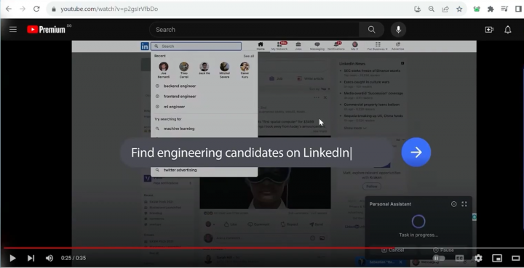Click the YouTube search magnifier button
This screenshot has height=268, width=524.
[x=372, y=30]
